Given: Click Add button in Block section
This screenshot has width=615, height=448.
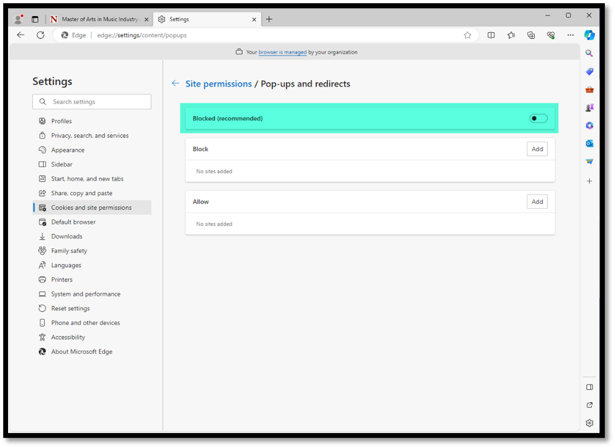Looking at the screenshot, I should (536, 149).
